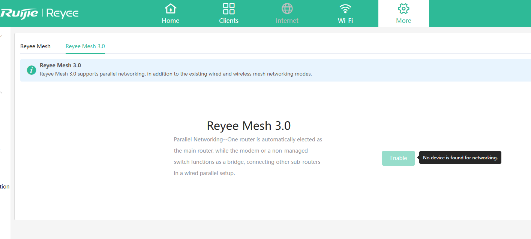The height and width of the screenshot is (239, 531).
Task: Click the Home menu label
Action: [x=171, y=21]
